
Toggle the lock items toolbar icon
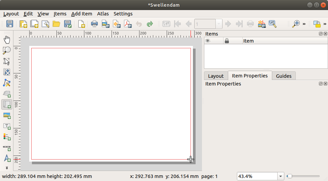pos(317,24)
